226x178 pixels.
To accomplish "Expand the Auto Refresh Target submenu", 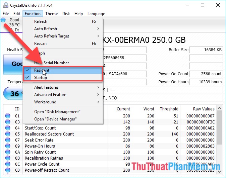I will 63,36.
